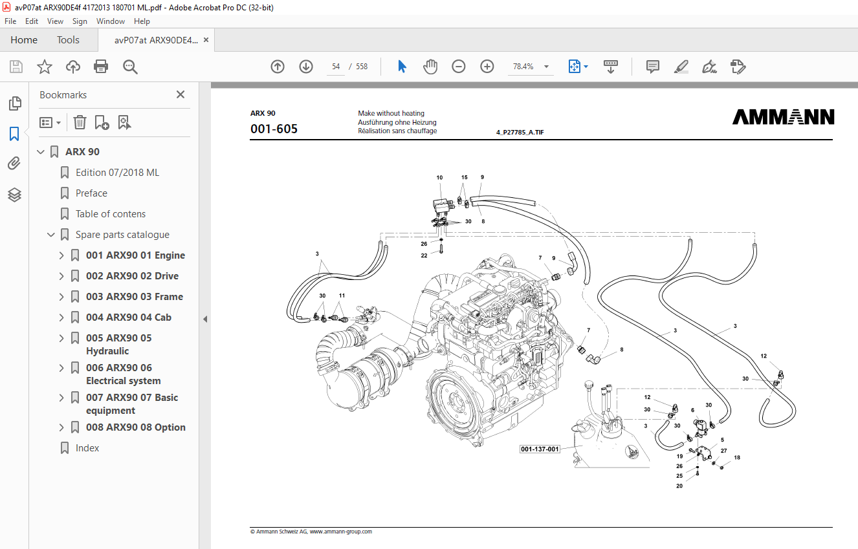Viewport: 858px width, 549px height.
Task: Print the document using printer icon
Action: click(x=101, y=67)
